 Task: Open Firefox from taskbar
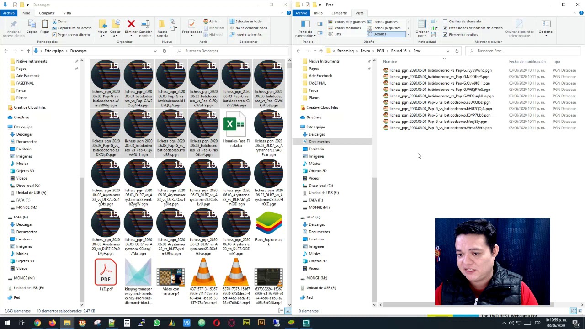(x=52, y=323)
